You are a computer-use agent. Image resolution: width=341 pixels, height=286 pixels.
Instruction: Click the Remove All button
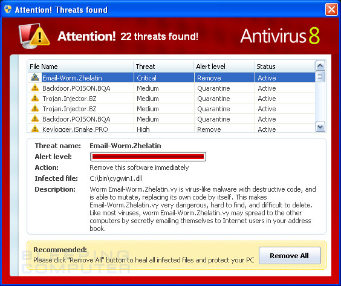click(x=290, y=256)
